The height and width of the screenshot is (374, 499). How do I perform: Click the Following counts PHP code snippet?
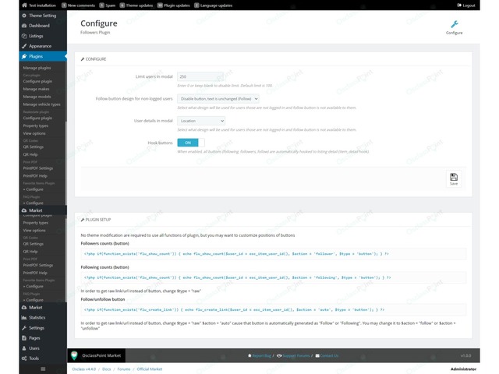[274, 277]
